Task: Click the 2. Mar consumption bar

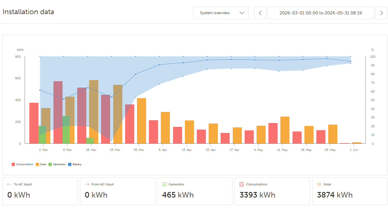Action: pyautogui.click(x=34, y=123)
